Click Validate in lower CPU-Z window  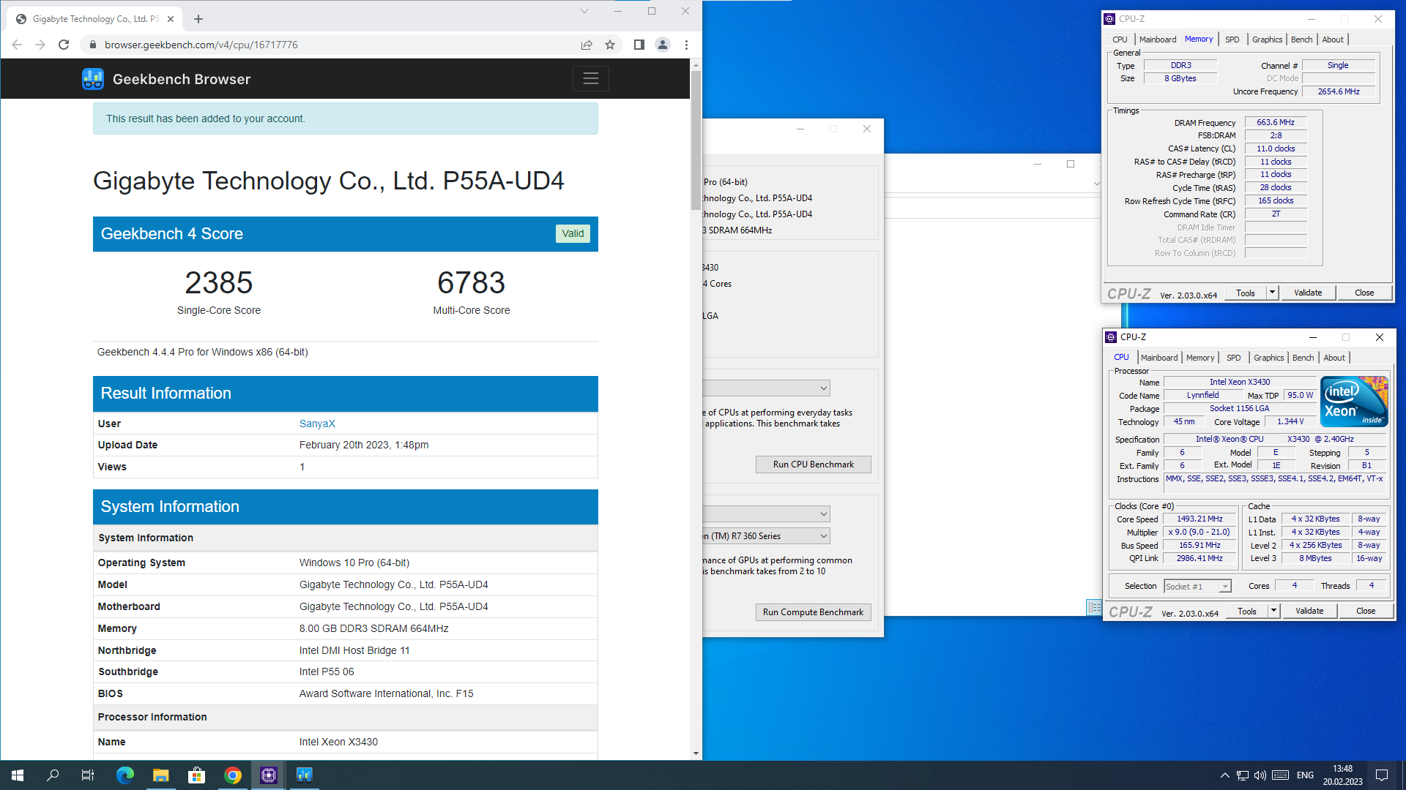point(1309,611)
